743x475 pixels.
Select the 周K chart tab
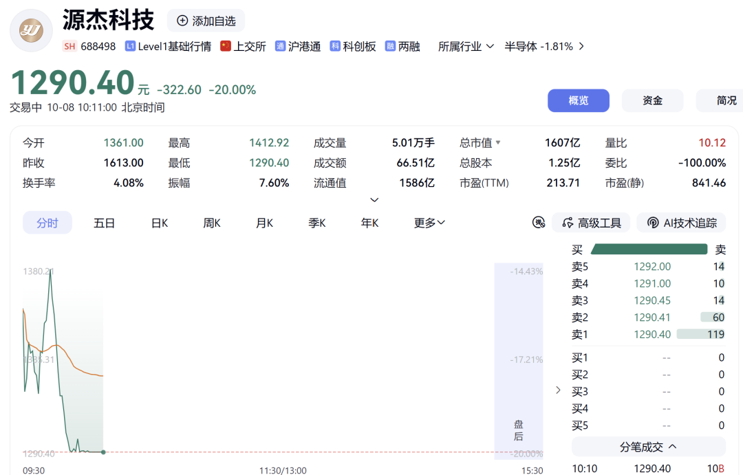[x=212, y=223]
